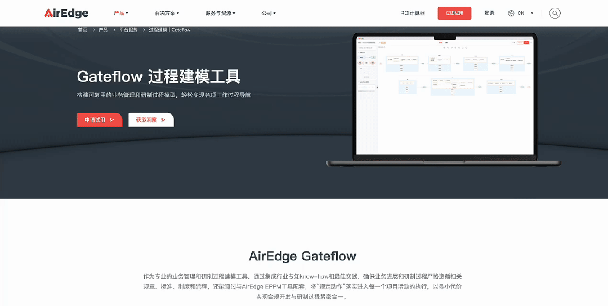The width and height of the screenshot is (608, 306).
Task: Expand the 公司 menu
Action: click(269, 13)
